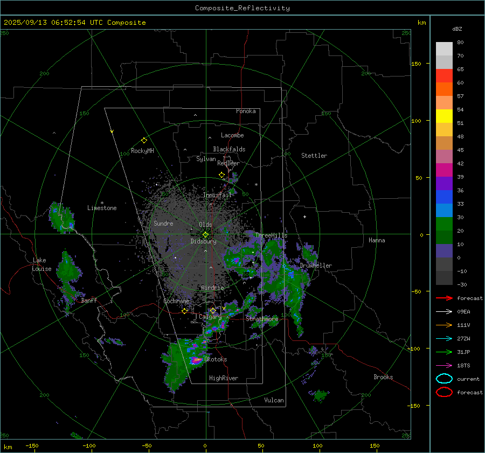The height and width of the screenshot is (453, 485).
Task: Click the Stettler city label
Action: click(x=314, y=156)
